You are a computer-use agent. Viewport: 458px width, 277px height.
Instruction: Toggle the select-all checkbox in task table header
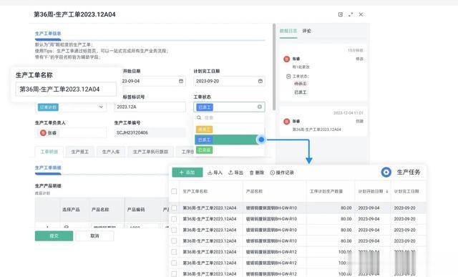(174, 191)
